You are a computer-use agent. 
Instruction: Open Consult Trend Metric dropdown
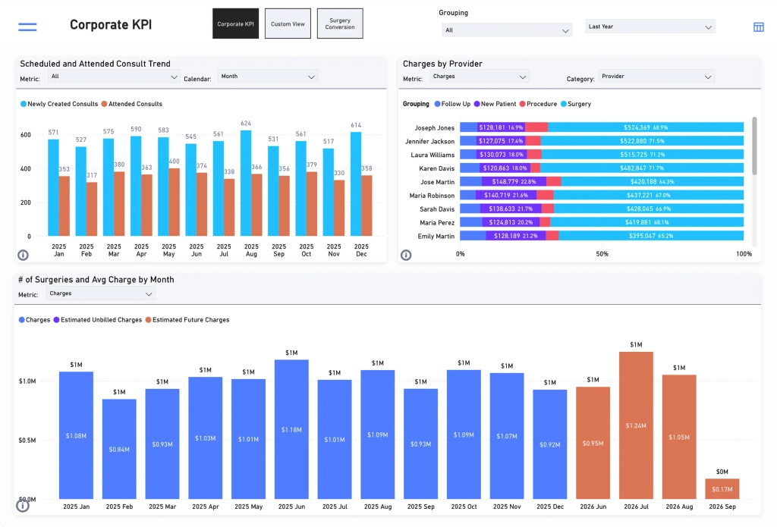tap(114, 77)
